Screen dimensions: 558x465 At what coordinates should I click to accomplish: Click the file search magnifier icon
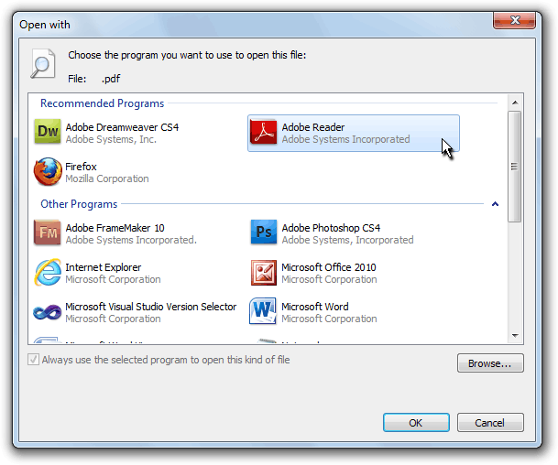(x=43, y=64)
